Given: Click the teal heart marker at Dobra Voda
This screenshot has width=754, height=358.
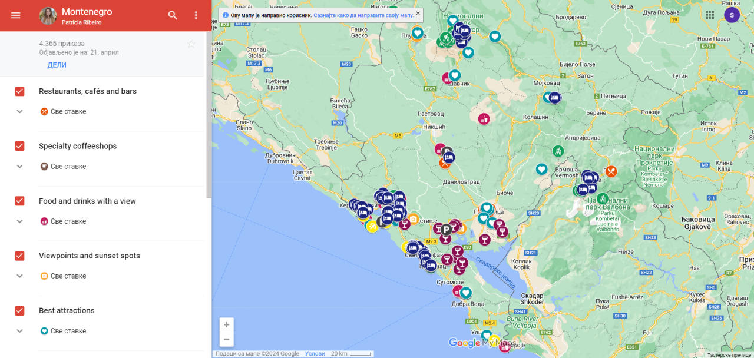Looking at the screenshot, I should (465, 293).
